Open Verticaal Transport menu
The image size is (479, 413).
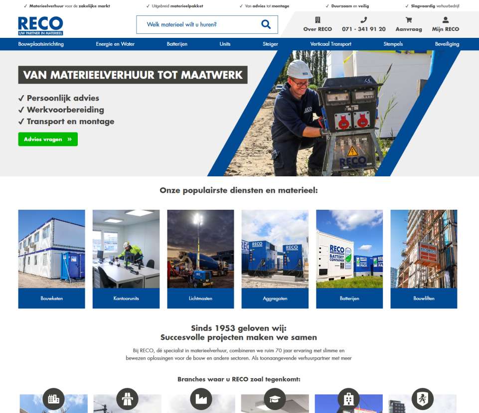coord(331,44)
